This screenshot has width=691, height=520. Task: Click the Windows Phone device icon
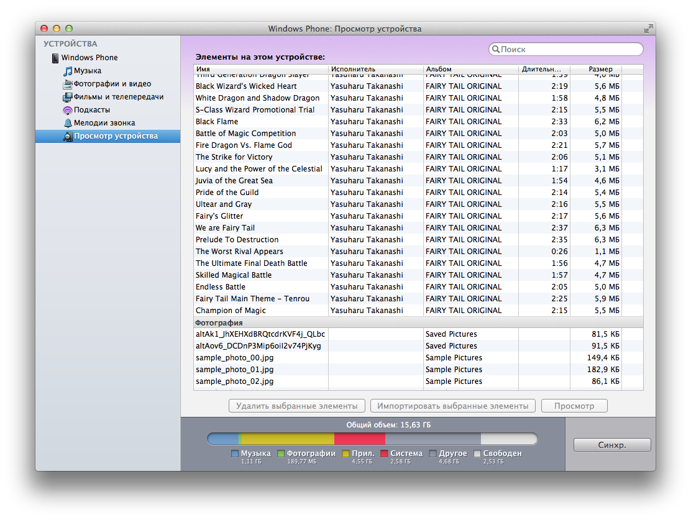(x=55, y=58)
